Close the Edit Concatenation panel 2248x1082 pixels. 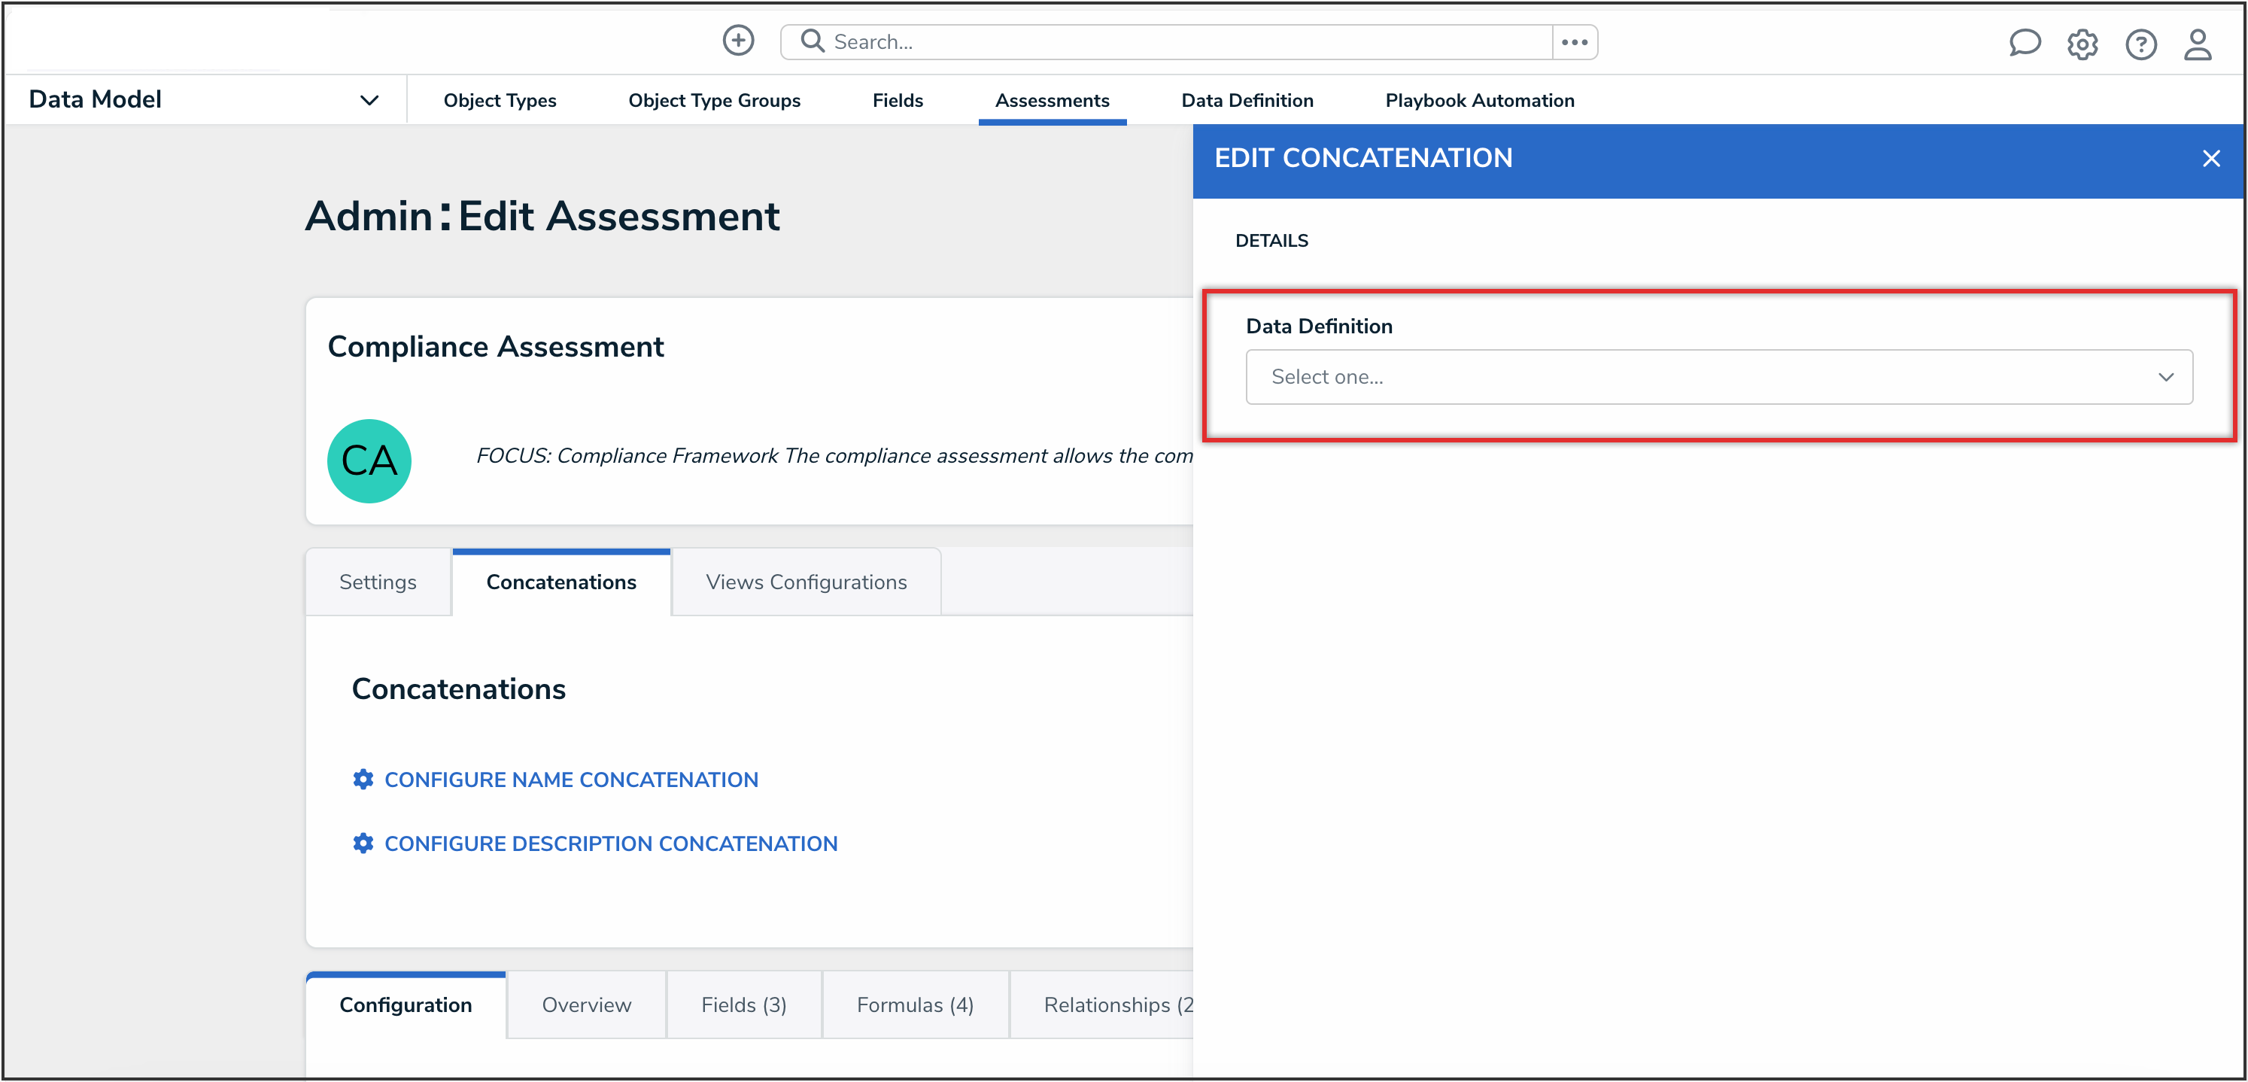2210,159
